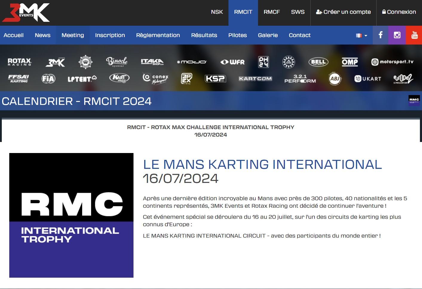Go to Accueil in the blue menu

point(13,35)
